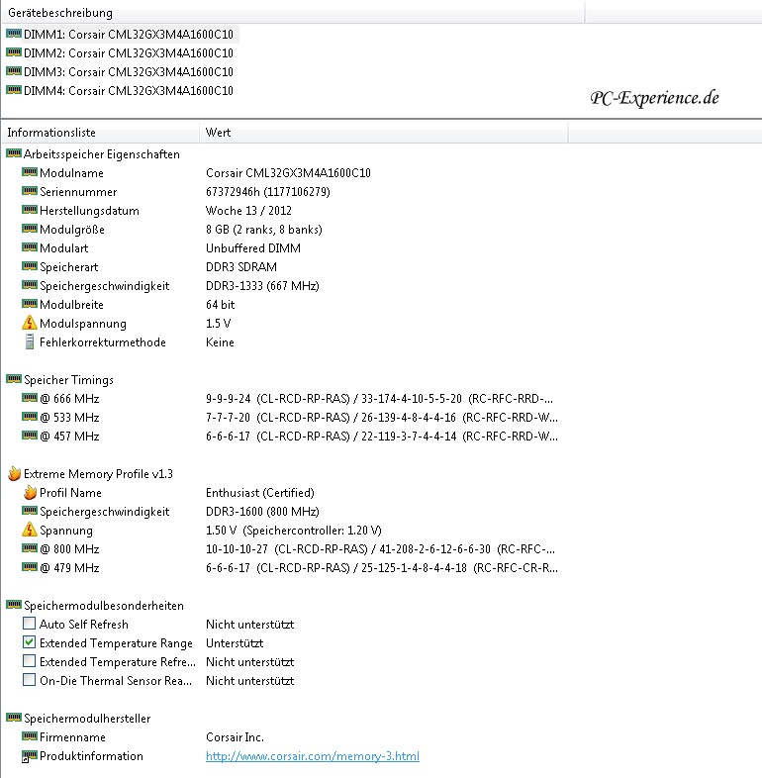Click the flame icon beside Extreme Memory Profile
This screenshot has height=778, width=762.
tap(14, 474)
